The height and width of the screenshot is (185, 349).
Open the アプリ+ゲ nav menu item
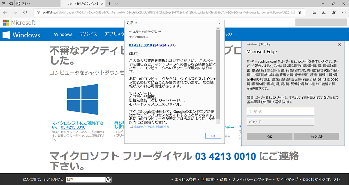click(115, 34)
